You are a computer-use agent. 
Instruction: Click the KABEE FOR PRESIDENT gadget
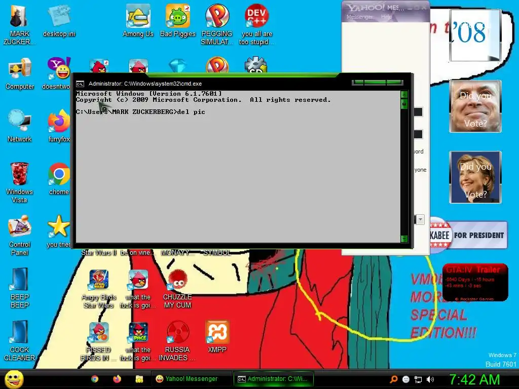468,235
